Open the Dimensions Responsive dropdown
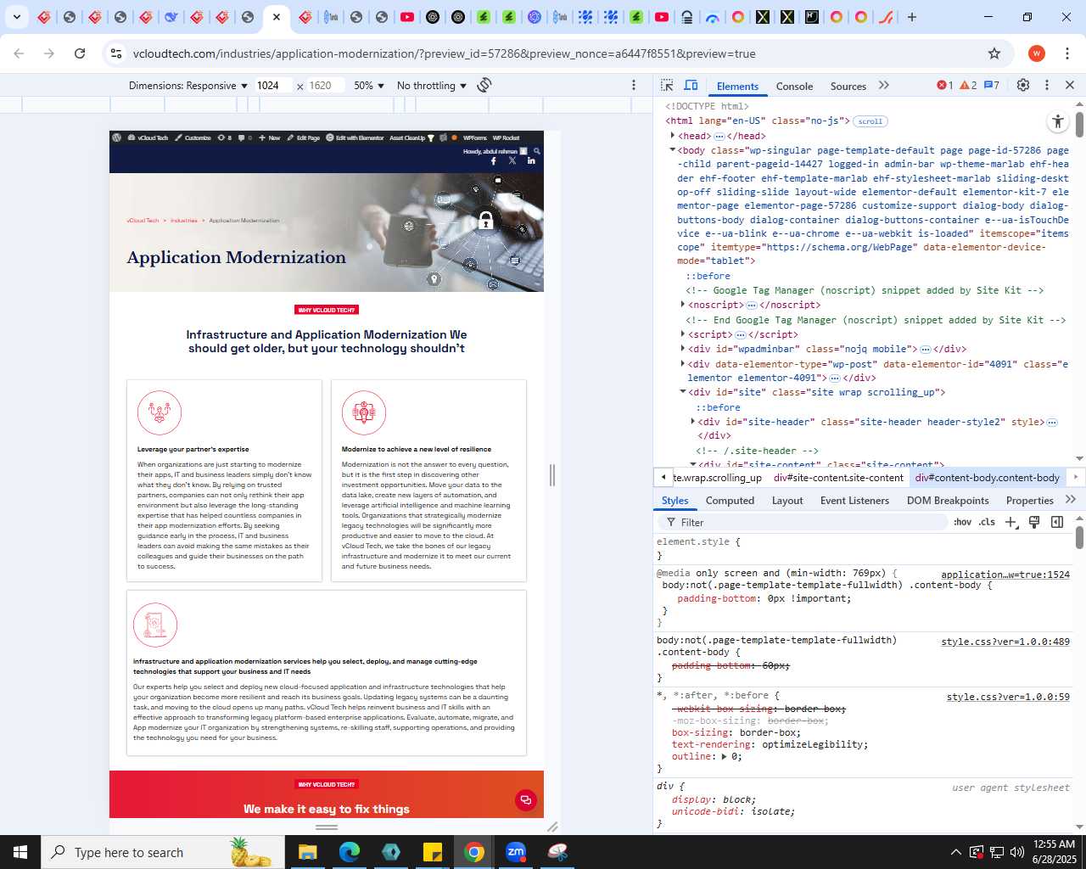 (188, 86)
